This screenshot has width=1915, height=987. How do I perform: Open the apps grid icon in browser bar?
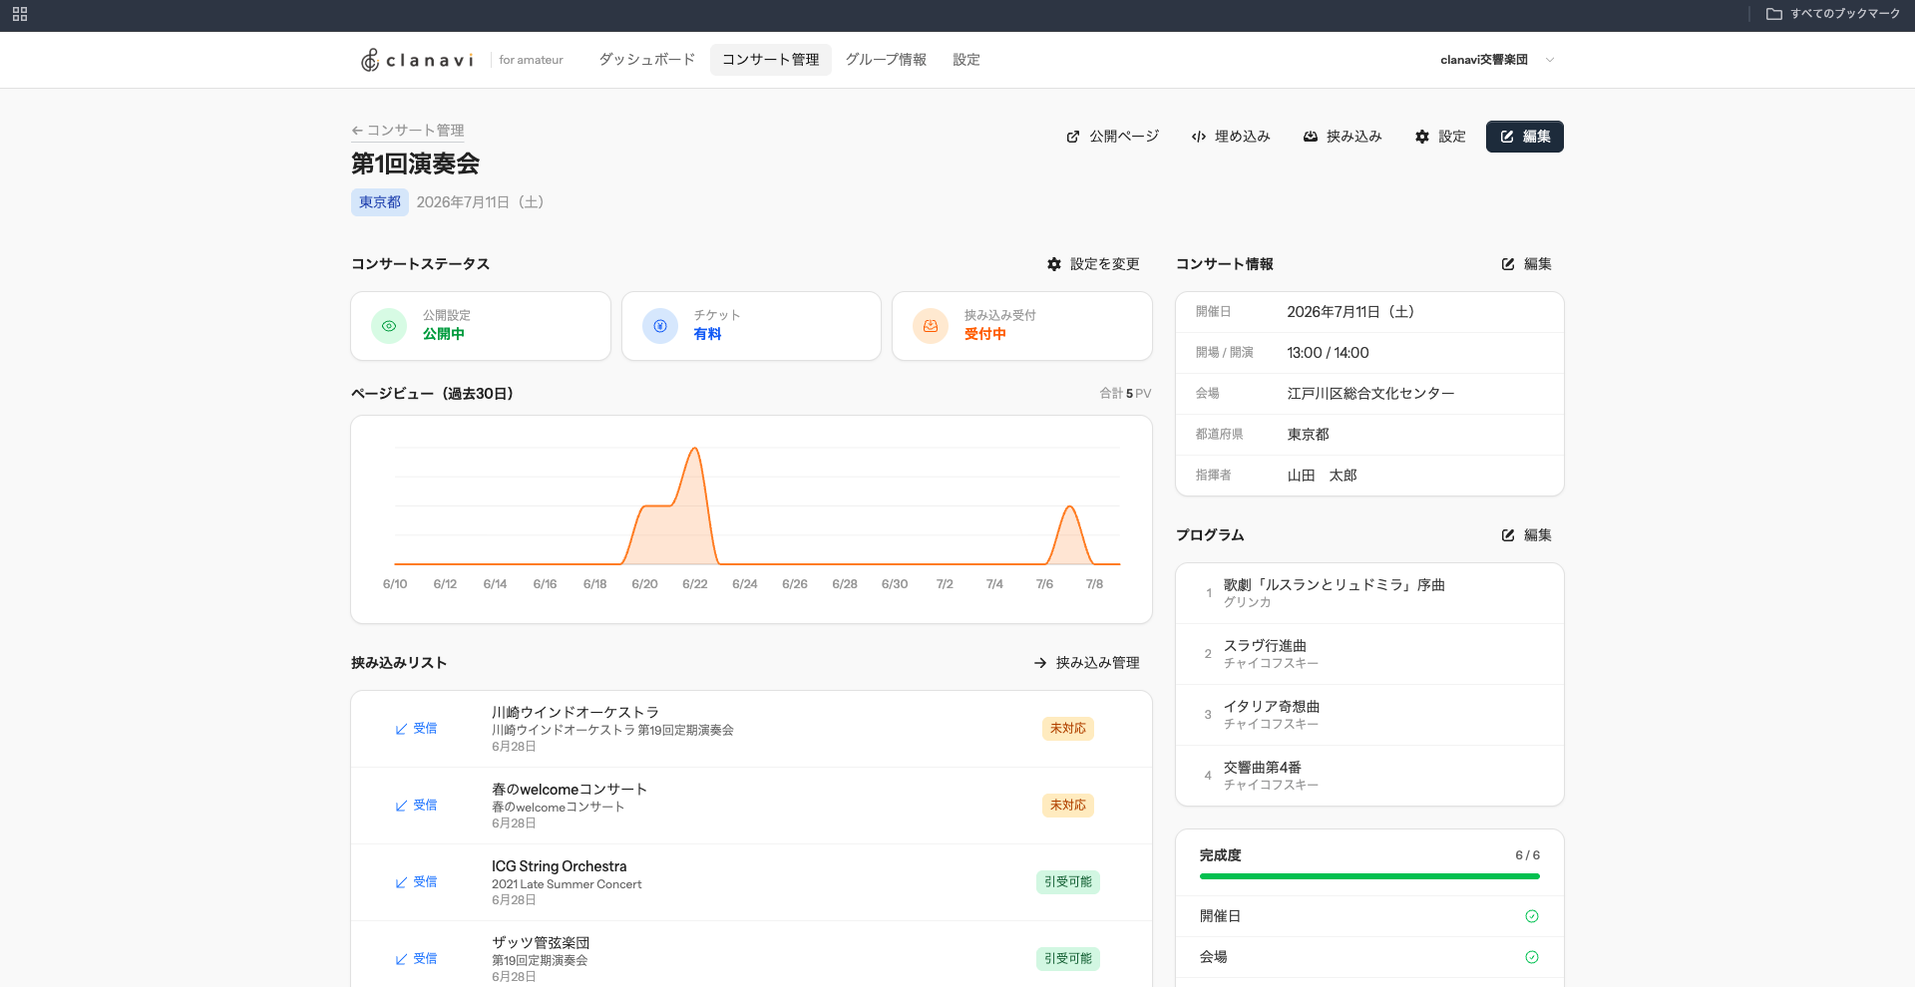coord(20,14)
